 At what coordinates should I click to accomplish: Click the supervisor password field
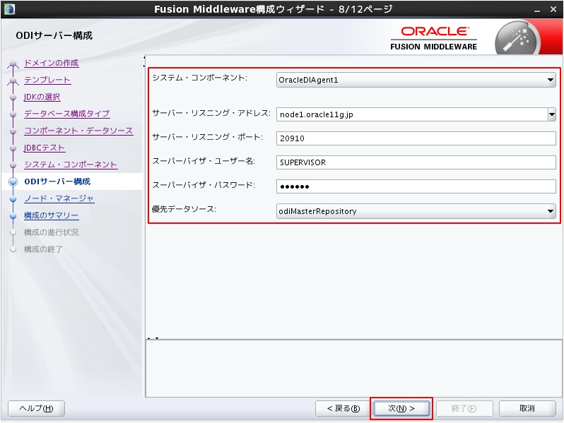tap(416, 186)
